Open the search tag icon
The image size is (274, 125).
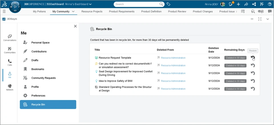click(169, 4)
